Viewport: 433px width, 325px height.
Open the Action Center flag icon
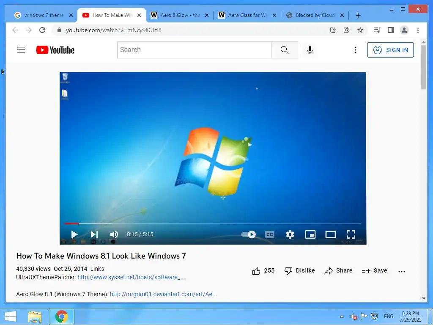364,317
